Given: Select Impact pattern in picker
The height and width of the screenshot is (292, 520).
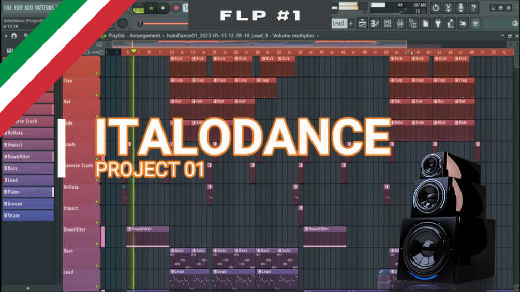Looking at the screenshot, I should 28,145.
